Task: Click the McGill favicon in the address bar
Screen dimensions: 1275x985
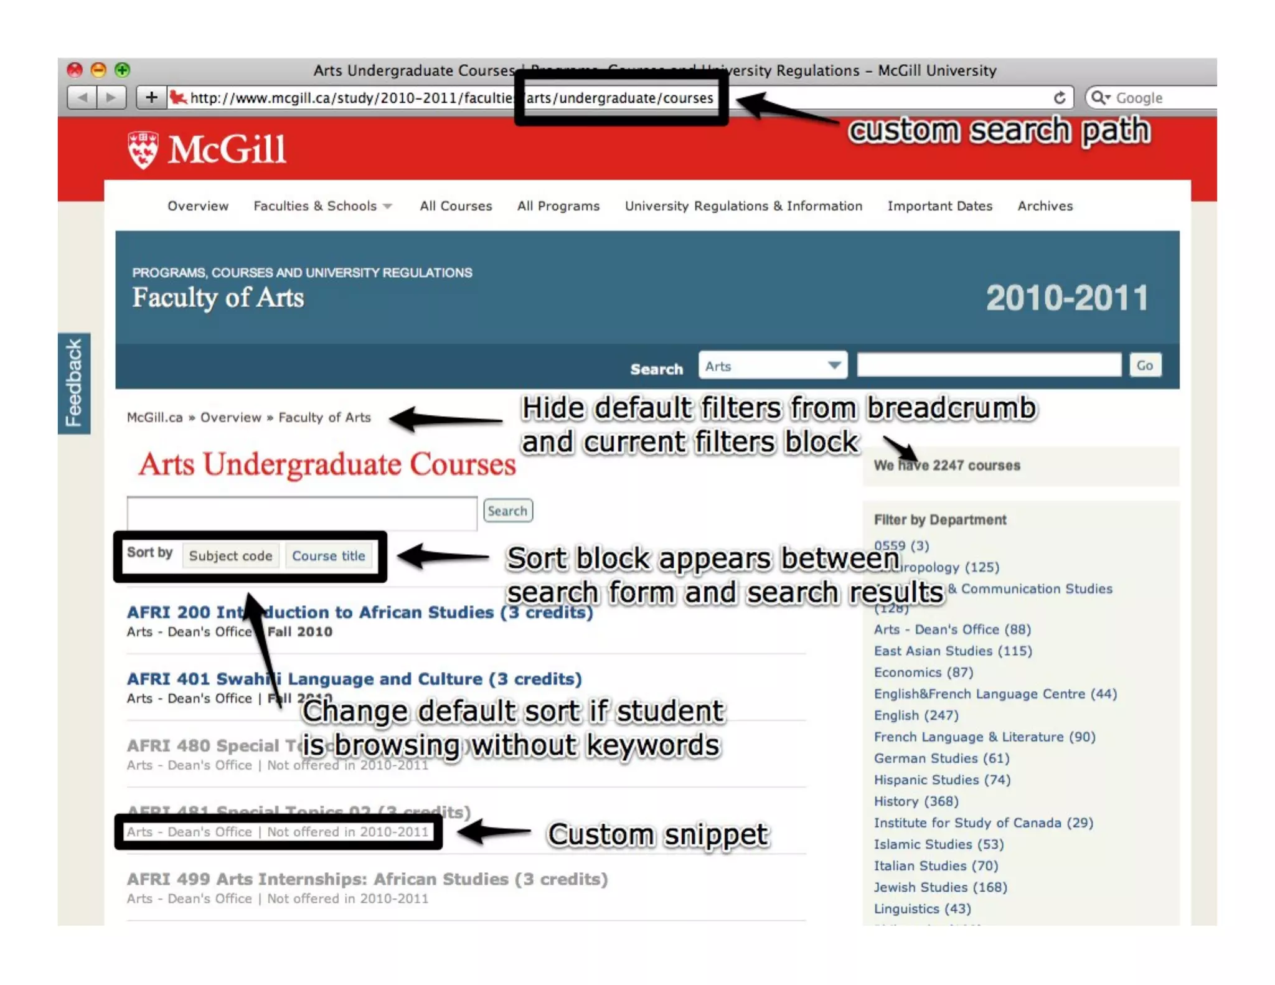Action: click(x=178, y=98)
